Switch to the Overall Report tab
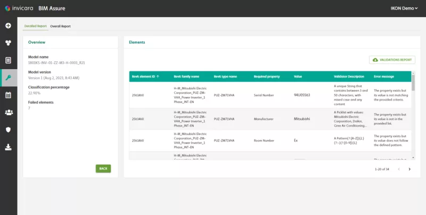This screenshot has height=215, width=426. (60, 26)
